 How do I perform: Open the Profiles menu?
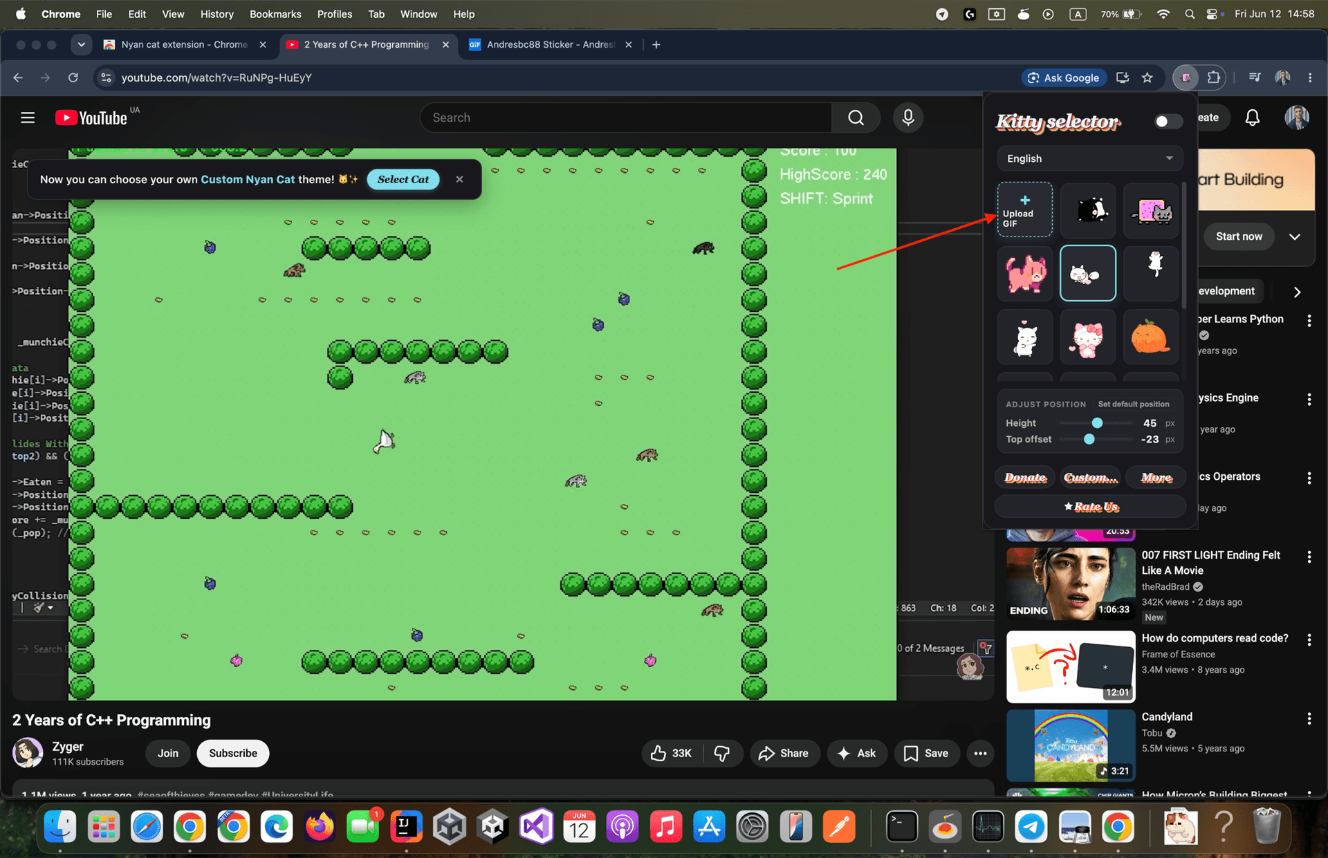pos(335,14)
